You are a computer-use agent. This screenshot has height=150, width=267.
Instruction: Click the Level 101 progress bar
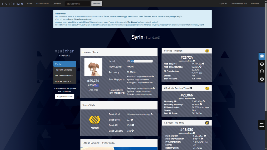click(142, 61)
